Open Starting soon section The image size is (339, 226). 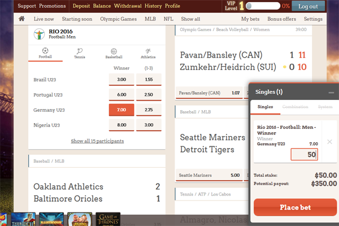point(77,19)
